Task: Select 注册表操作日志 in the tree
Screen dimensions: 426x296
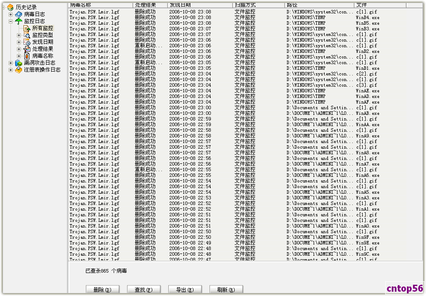Action: (42, 70)
